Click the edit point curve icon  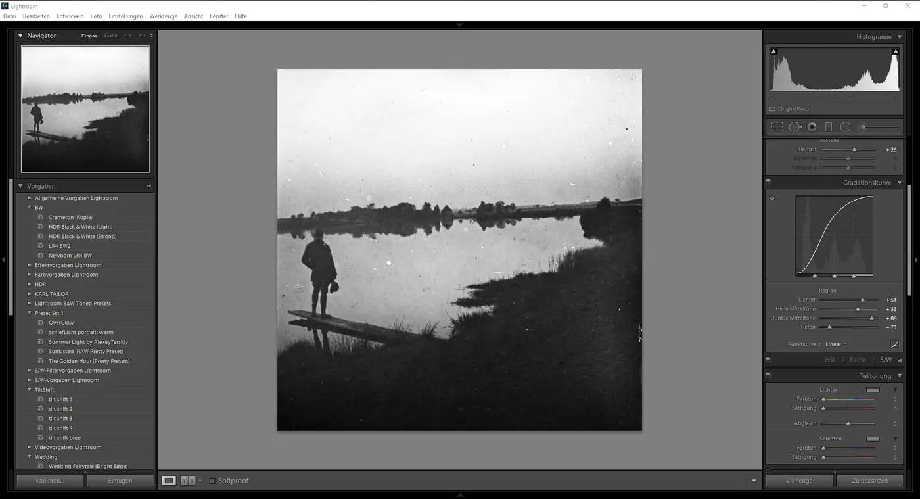[x=894, y=344]
